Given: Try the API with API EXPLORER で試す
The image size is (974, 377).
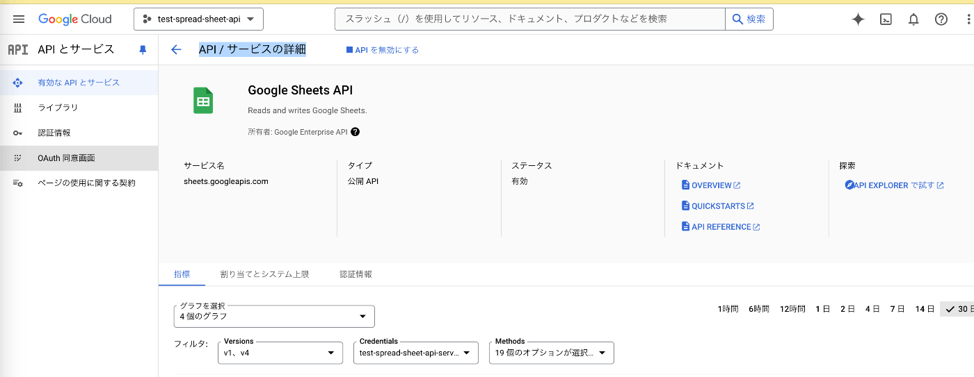Looking at the screenshot, I should tap(894, 185).
